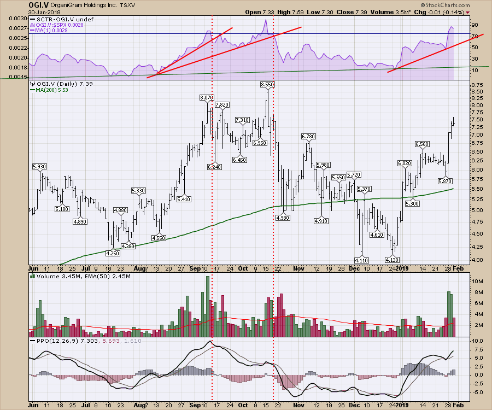The height and width of the screenshot is (410, 492).
Task: Click the 6.560 price label
Action: click(422, 144)
